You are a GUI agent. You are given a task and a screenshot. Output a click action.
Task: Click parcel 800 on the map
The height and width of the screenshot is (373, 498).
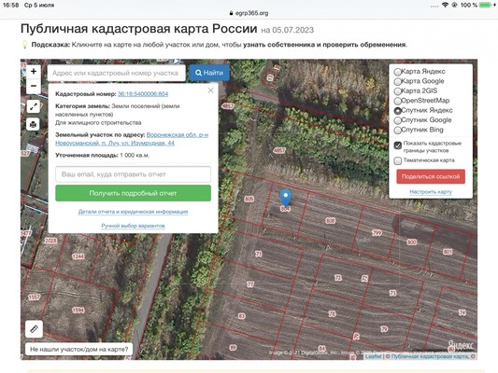tap(412, 242)
